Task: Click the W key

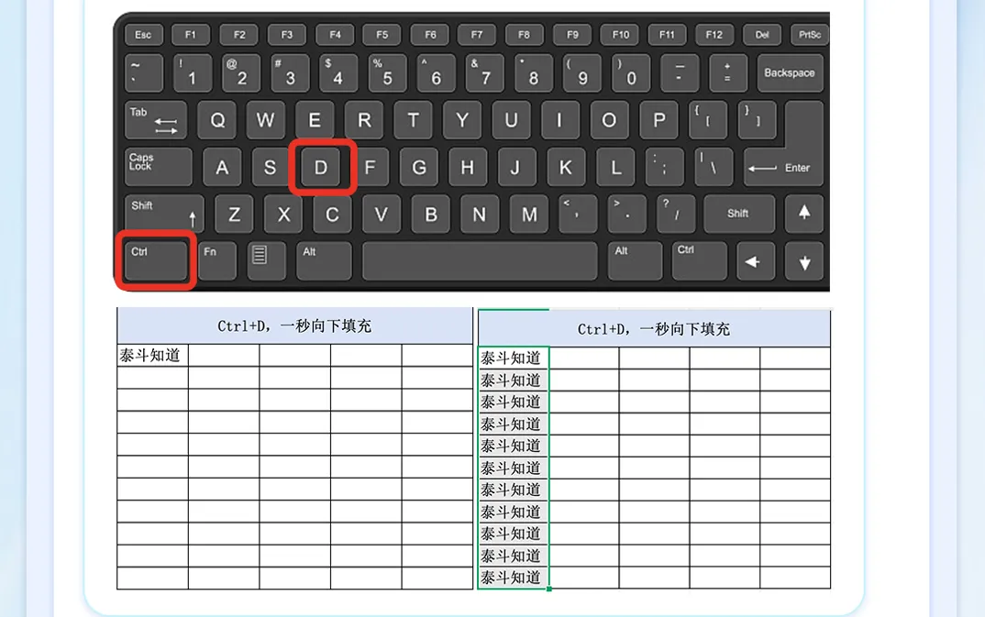Action: 266,120
